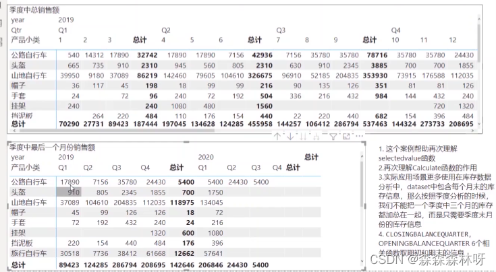Image resolution: width=496 pixels, height=272 pixels.
Task: Click Q2 total cell 326675 for 山地自行车
Action: click(259, 75)
